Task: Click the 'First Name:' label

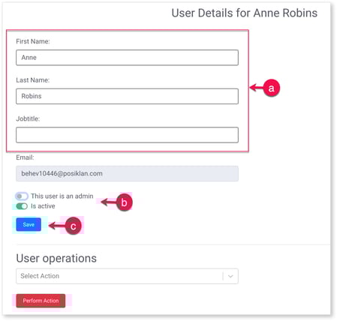Action: pyautogui.click(x=33, y=41)
